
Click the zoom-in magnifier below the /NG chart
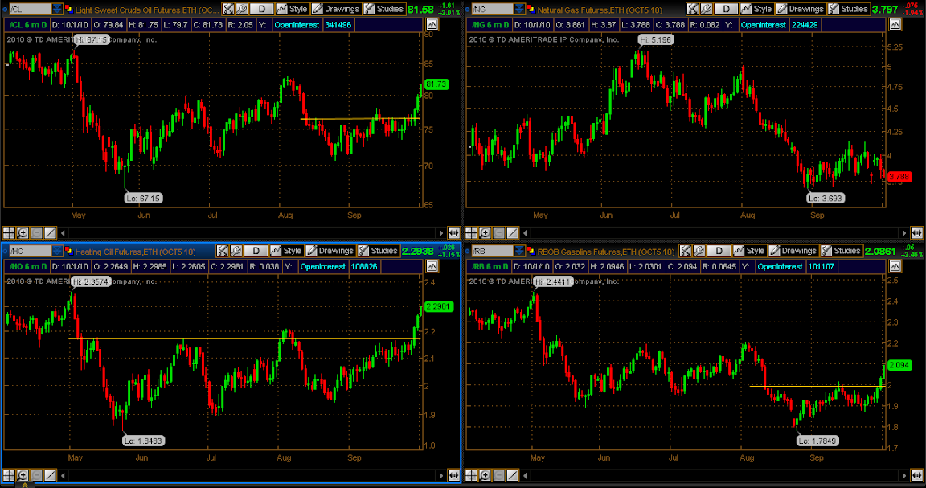tap(485, 233)
